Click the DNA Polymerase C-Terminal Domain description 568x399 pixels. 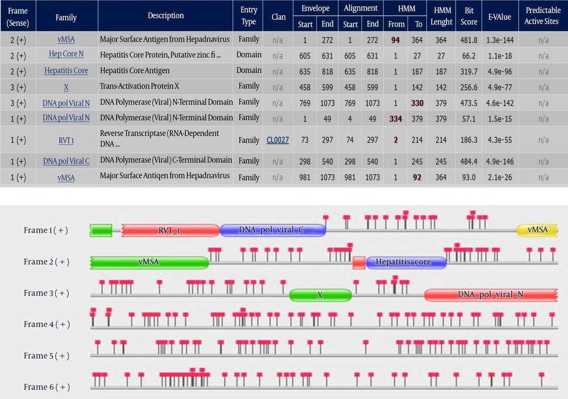pyautogui.click(x=166, y=160)
